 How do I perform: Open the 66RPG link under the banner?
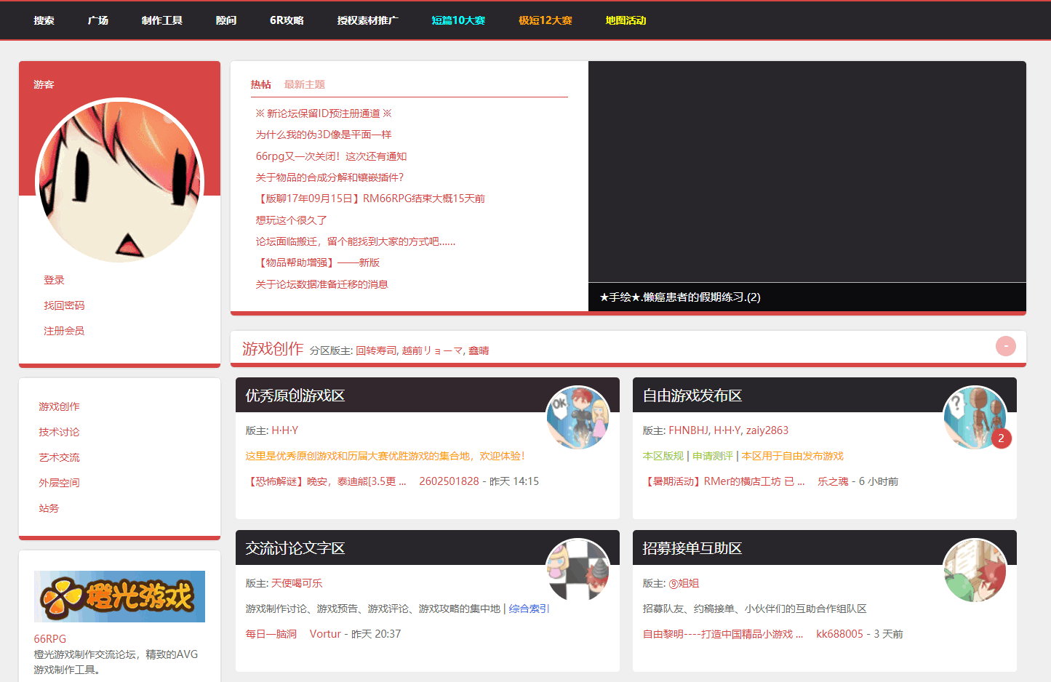(x=49, y=638)
